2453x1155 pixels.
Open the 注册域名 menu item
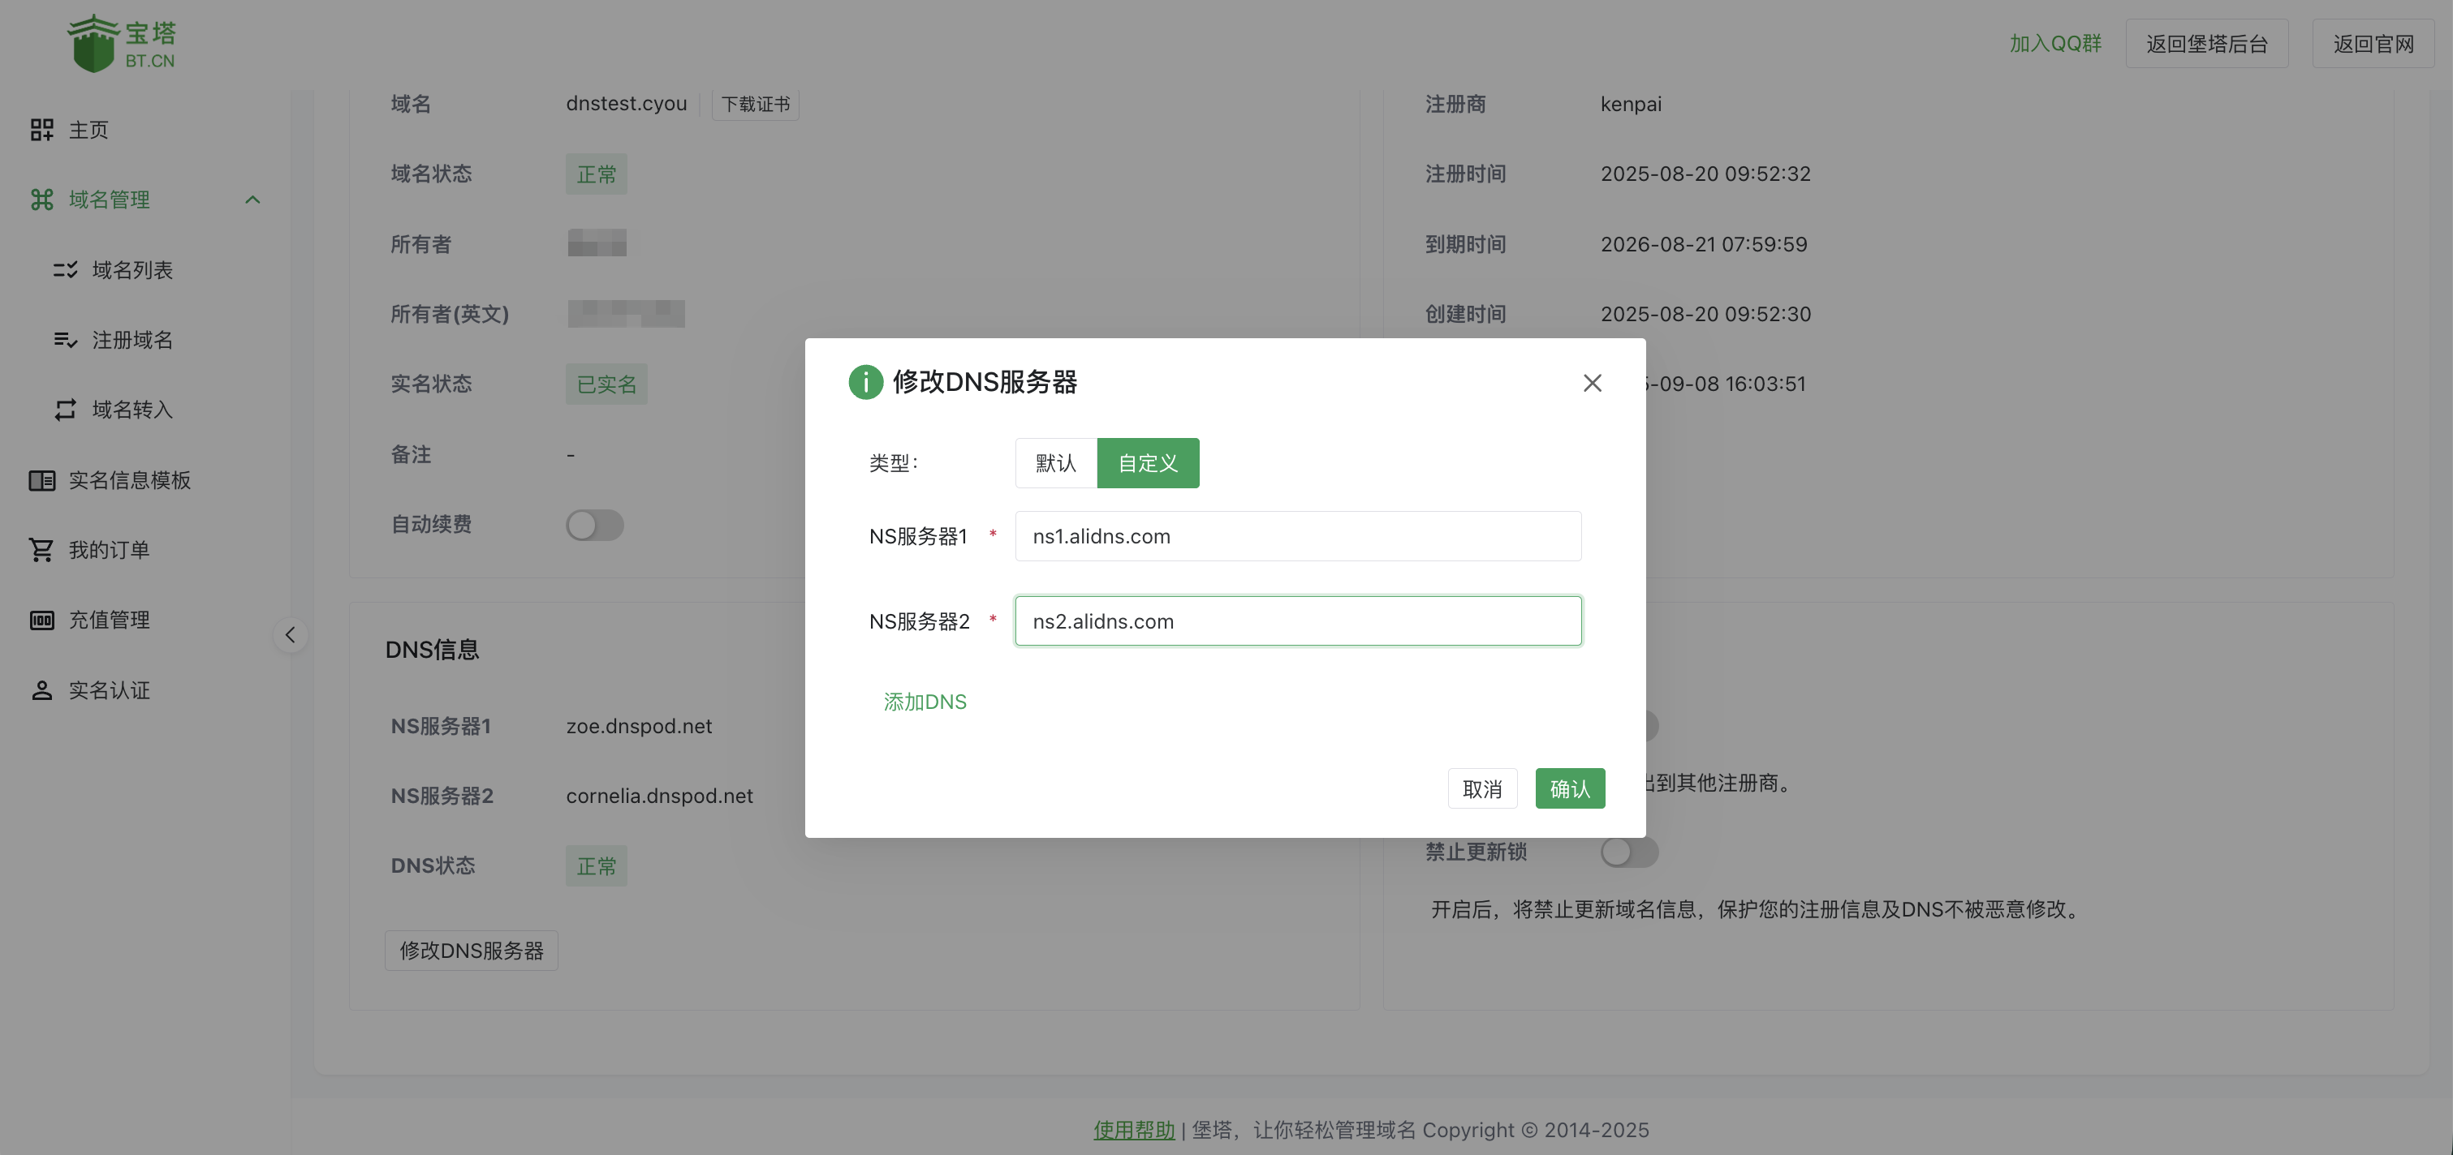point(132,340)
